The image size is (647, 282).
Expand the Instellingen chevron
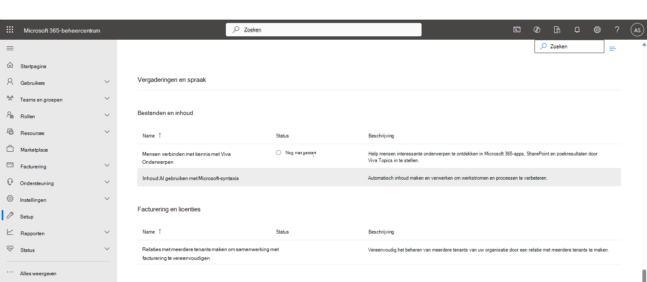pos(107,199)
